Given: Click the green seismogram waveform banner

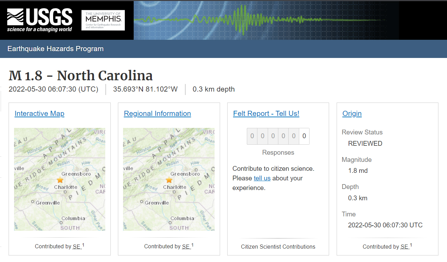Looking at the screenshot, I should (x=257, y=20).
